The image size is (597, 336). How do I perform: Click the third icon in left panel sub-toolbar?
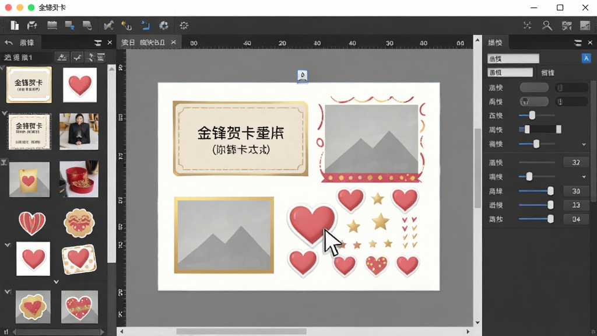tap(90, 58)
